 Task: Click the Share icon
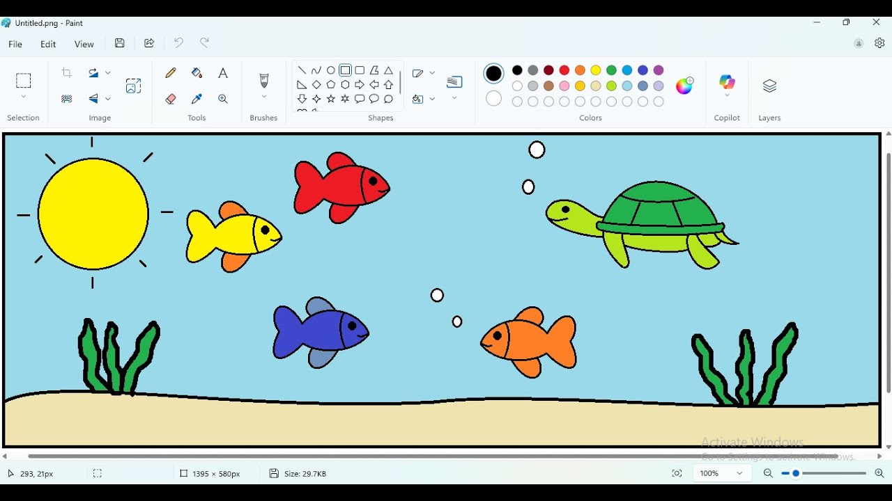pos(149,43)
